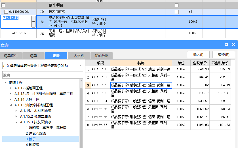Viewport: 238px width, 148px height.
Task: Select the 天棚、墙、柱面粘贴抗裂纤维网 name cell
Action: pos(70,33)
